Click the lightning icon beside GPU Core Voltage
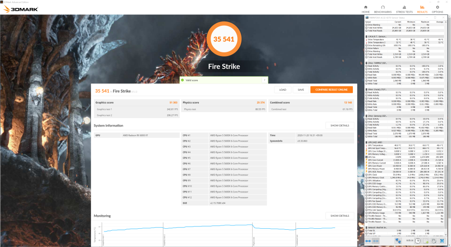 pos(366,151)
